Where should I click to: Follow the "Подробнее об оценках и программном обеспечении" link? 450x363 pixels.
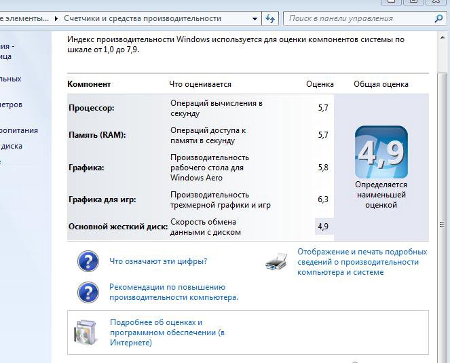pyautogui.click(x=166, y=332)
